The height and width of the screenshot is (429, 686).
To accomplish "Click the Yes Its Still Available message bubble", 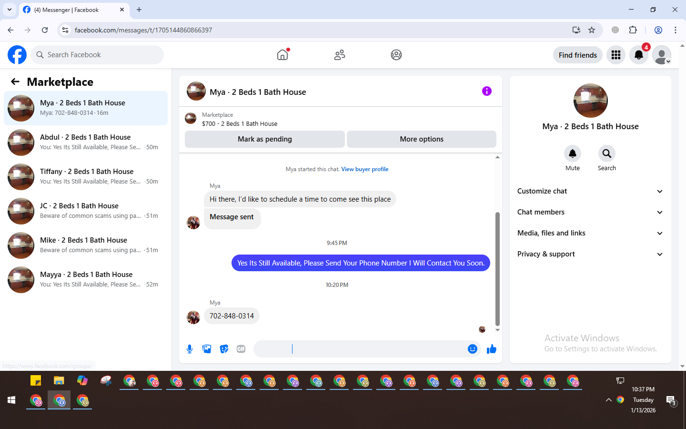I will [361, 263].
